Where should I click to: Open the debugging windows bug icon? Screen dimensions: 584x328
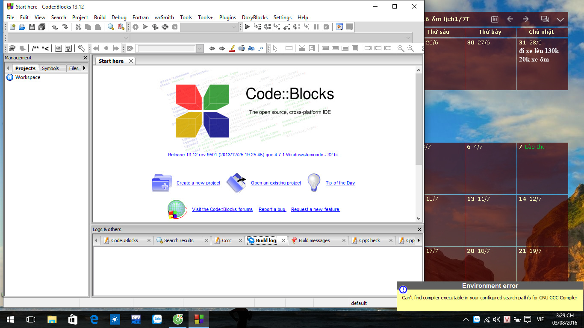click(x=339, y=26)
